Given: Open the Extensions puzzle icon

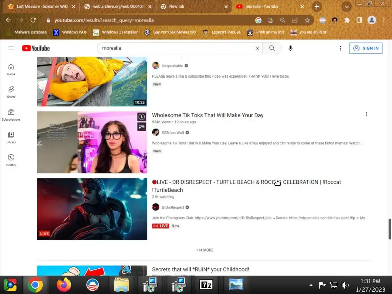Looking at the screenshot, I should [347, 20].
